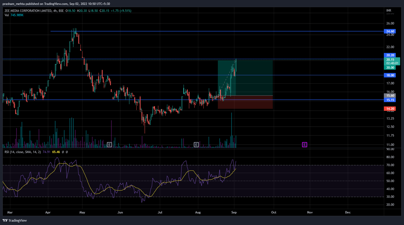Screen dimensions: 404x225
Task: Click the 26.00 price axis label
Action: pos(390,23)
